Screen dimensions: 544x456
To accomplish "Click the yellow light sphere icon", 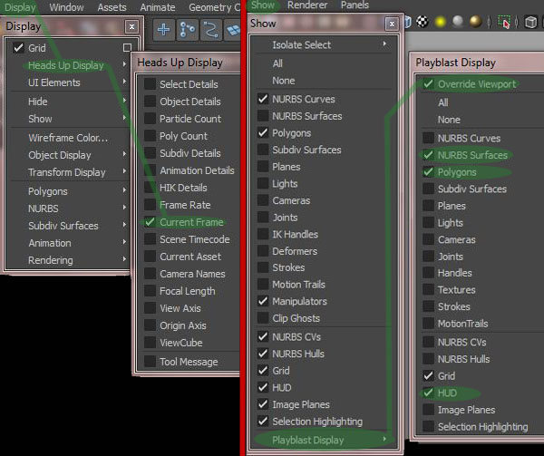I will pyautogui.click(x=441, y=22).
